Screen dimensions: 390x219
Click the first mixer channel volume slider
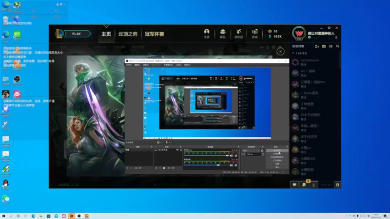[206, 156]
